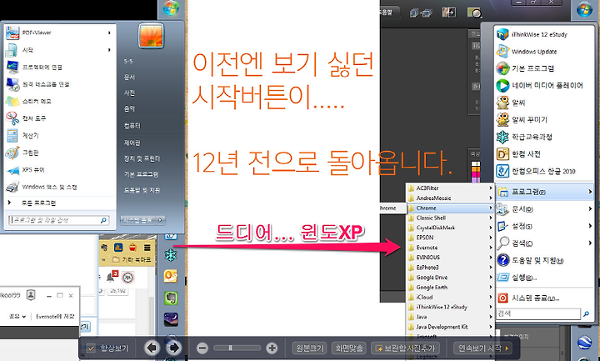Click the notification bell with red badge
Screen dimensions: 600x361
tap(112, 277)
